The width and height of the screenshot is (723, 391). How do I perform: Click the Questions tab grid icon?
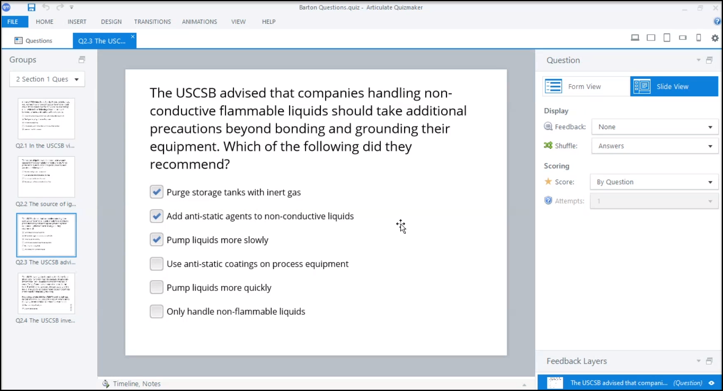click(x=18, y=40)
